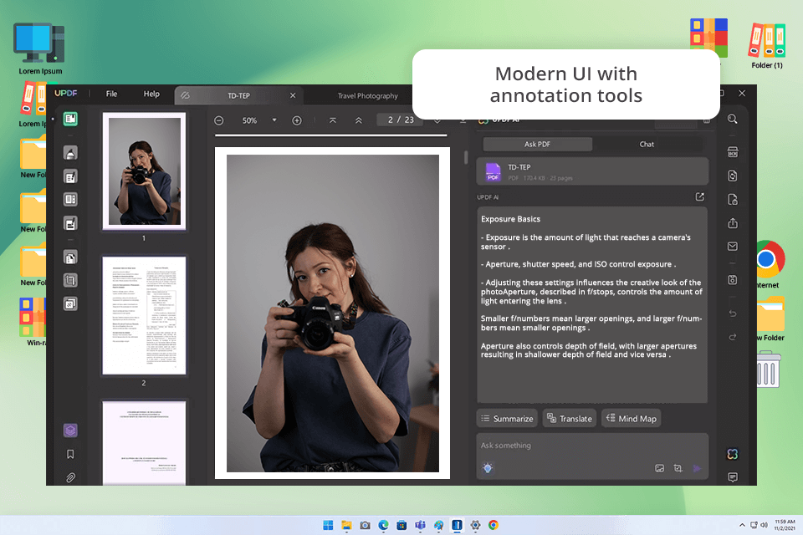Open the Watermark and Background tool in sidebar
This screenshot has width=803, height=535.
click(70, 303)
